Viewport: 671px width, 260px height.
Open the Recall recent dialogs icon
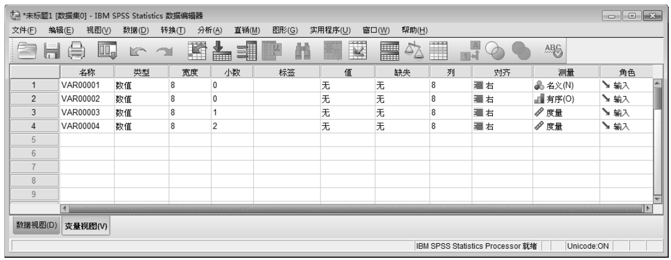pos(106,51)
